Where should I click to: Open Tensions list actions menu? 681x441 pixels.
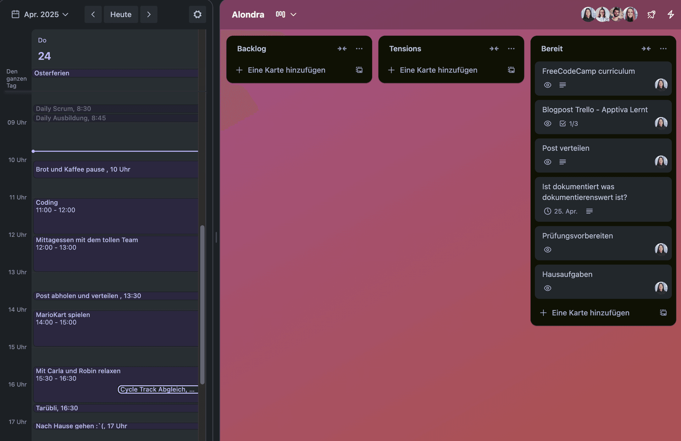click(511, 49)
